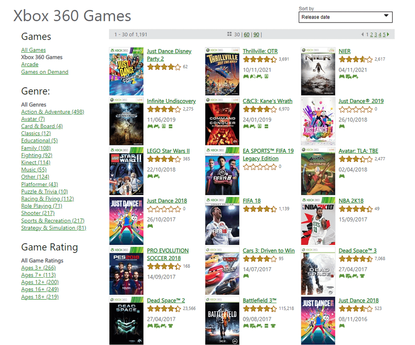Click the grid view icon beside 30

(230, 35)
